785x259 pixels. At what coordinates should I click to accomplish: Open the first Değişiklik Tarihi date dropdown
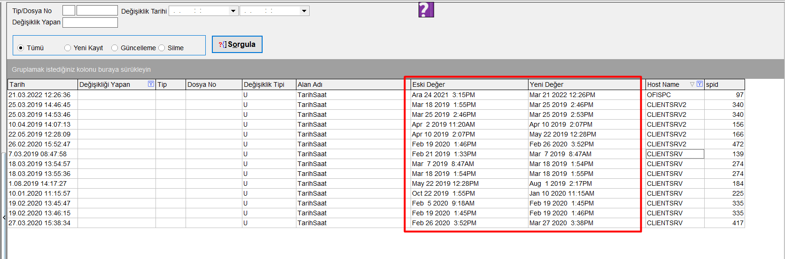pos(233,11)
